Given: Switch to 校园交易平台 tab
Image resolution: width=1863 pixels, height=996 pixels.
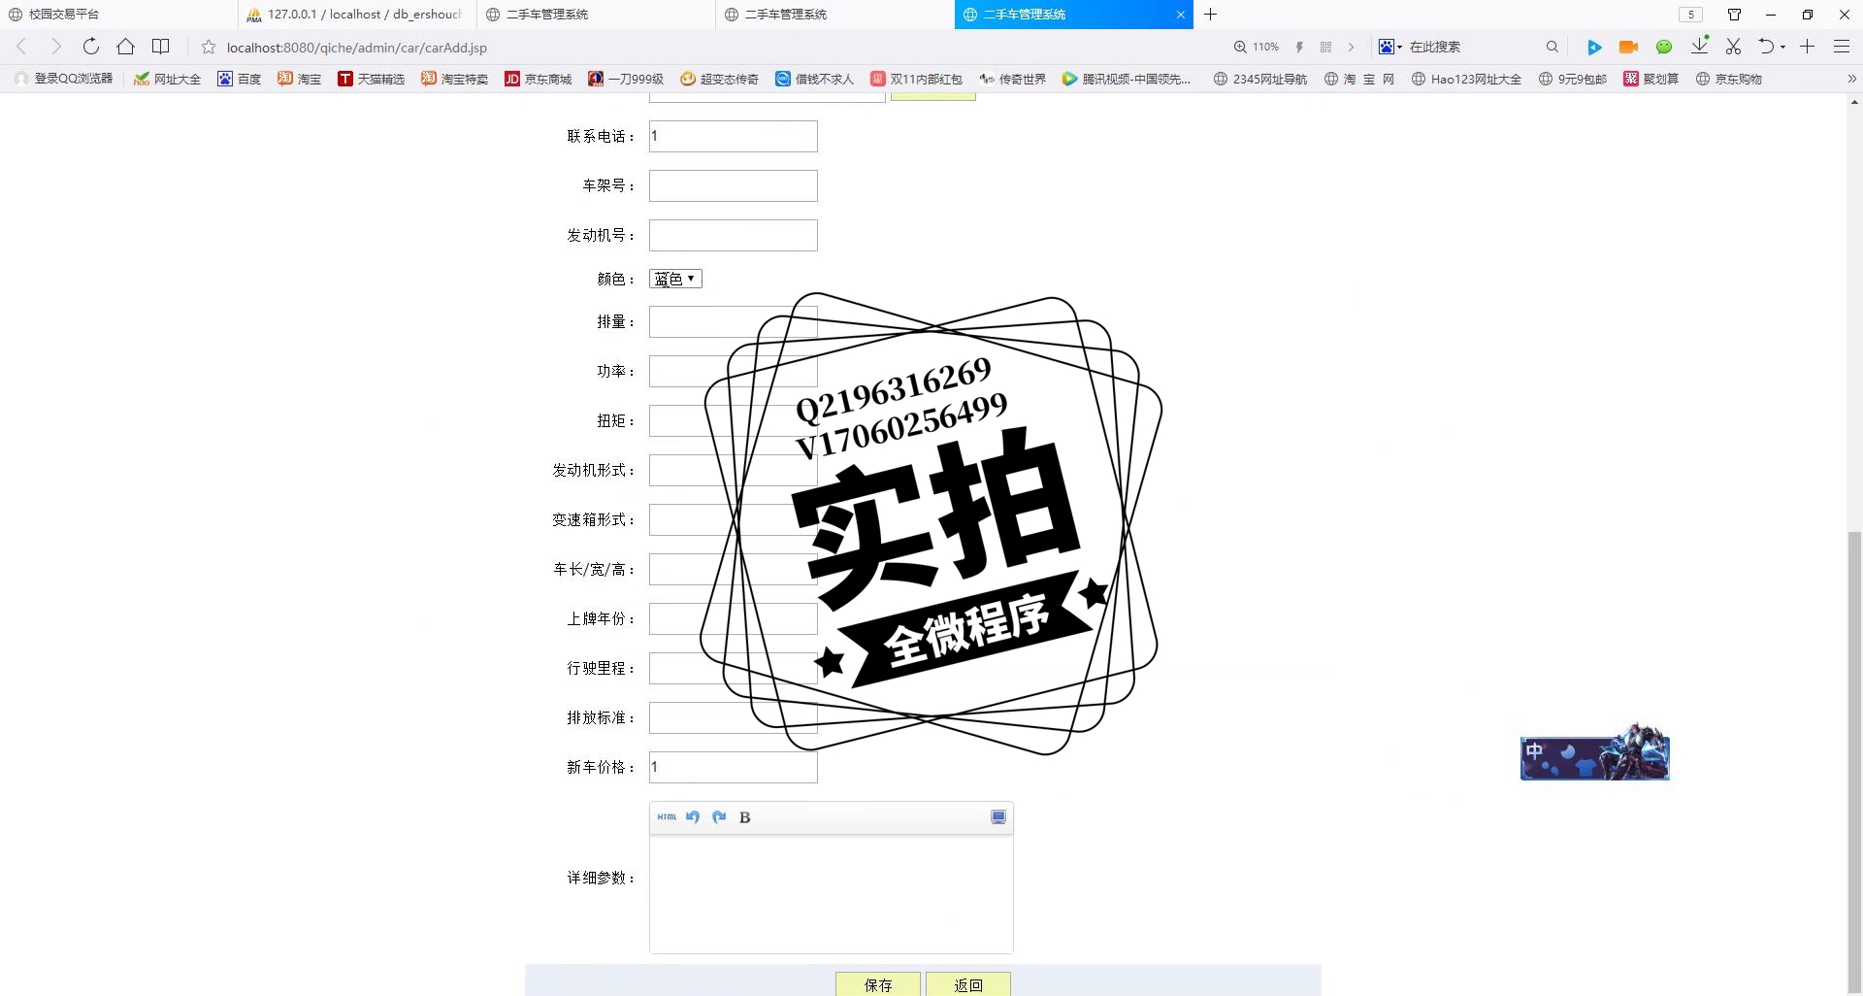Looking at the screenshot, I should pyautogui.click(x=118, y=15).
